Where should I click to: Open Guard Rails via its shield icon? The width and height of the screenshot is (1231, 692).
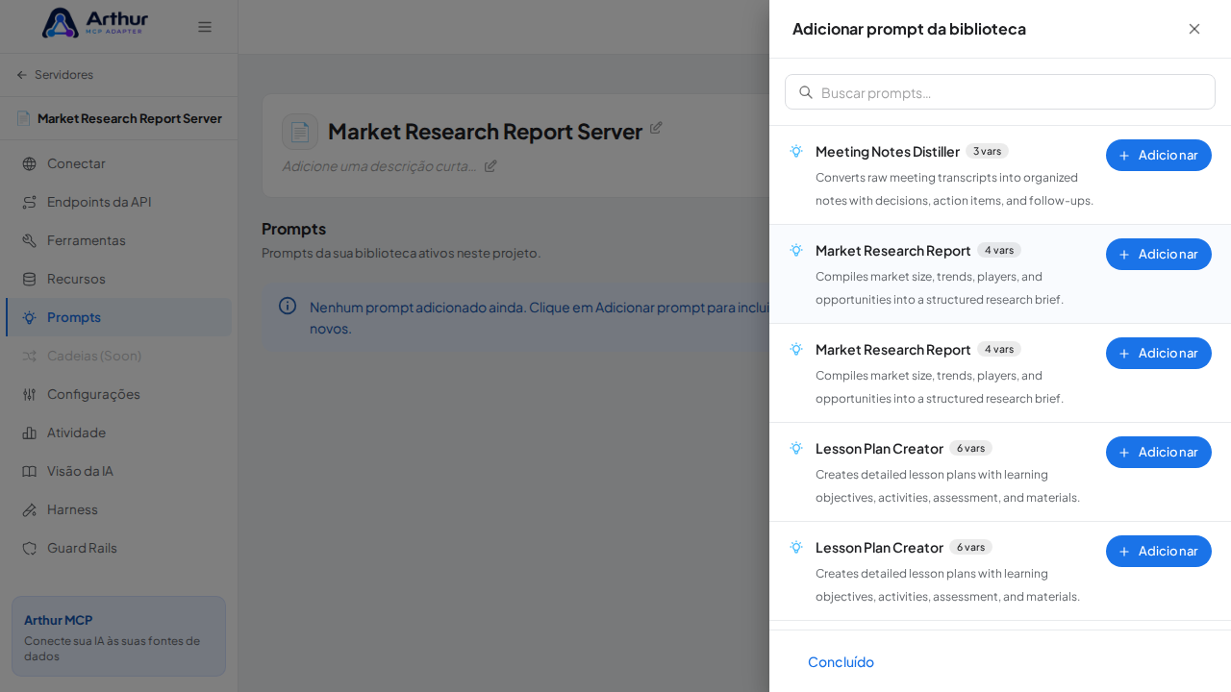point(29,548)
